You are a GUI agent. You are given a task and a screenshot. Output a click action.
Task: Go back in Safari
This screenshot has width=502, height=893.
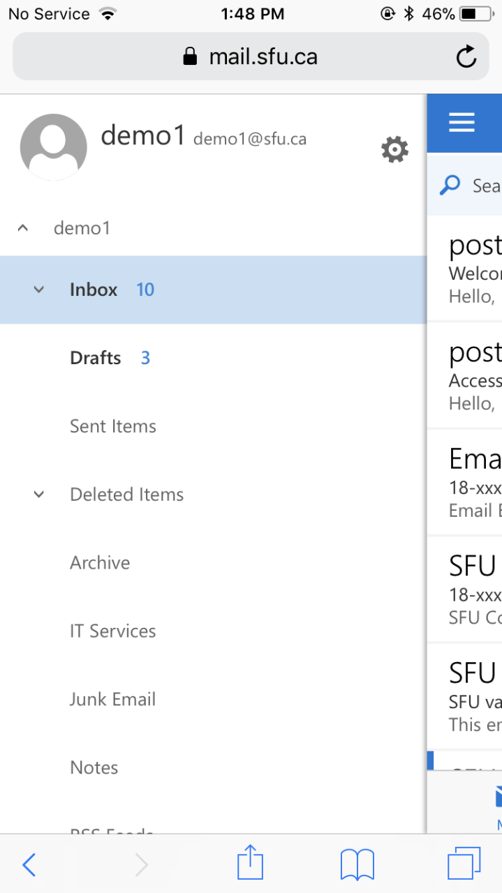point(29,865)
